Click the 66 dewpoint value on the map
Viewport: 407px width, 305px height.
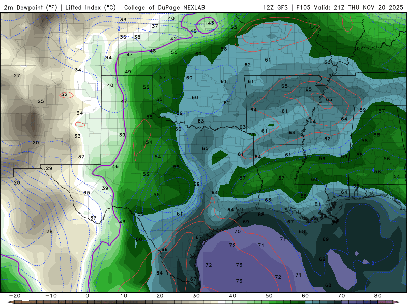point(164,249)
